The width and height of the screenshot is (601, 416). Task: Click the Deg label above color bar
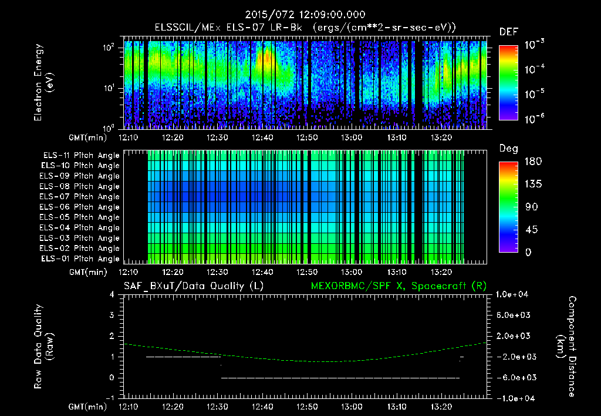(509, 149)
